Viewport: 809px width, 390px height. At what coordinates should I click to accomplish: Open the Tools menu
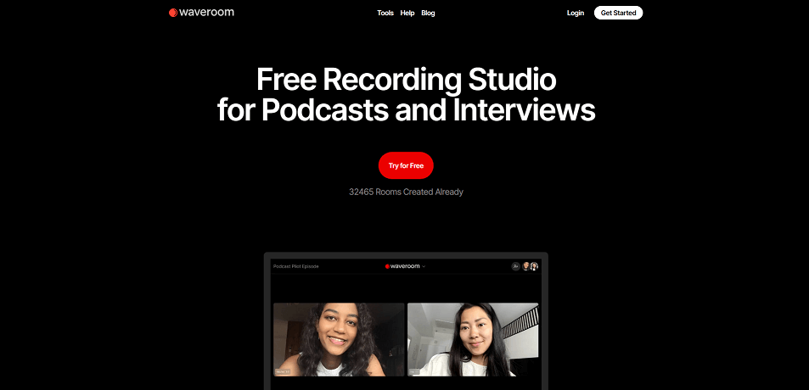click(x=385, y=13)
